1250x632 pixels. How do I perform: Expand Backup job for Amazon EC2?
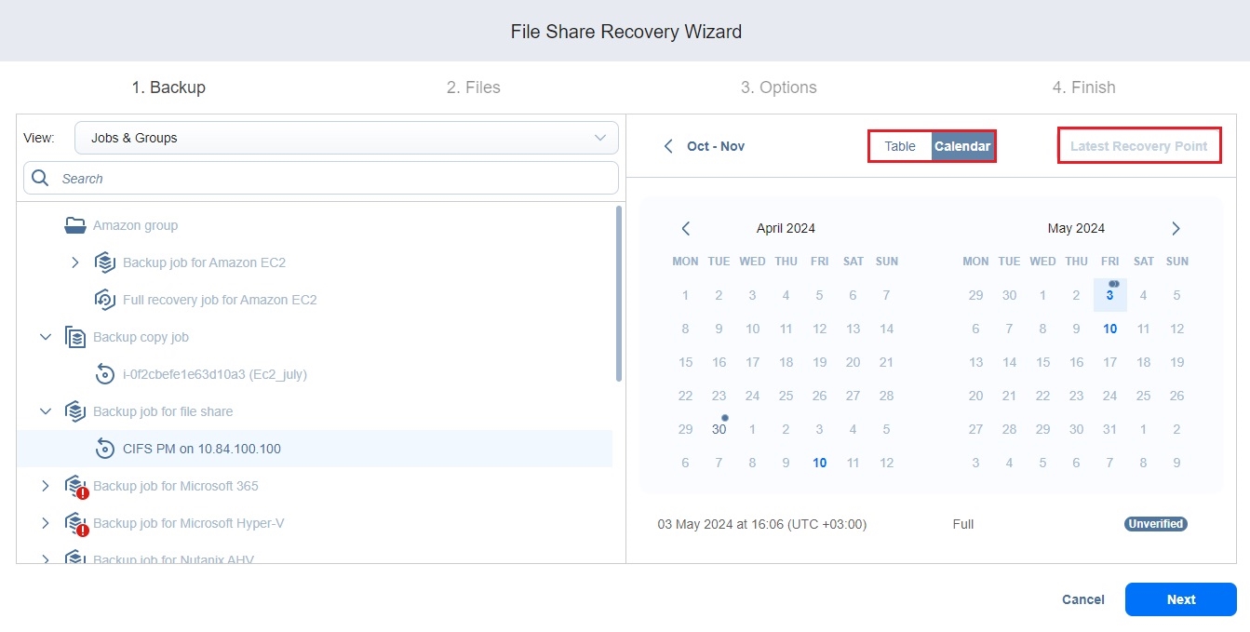click(x=75, y=262)
